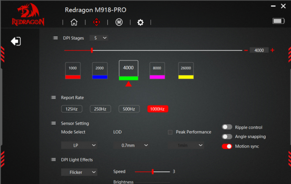Click the exit arrow icon in sidebar
The height and width of the screenshot is (184, 291).
tap(16, 41)
